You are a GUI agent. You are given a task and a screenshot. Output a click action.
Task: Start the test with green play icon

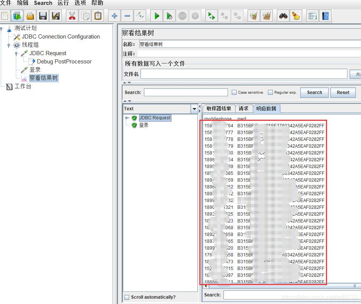[x=157, y=16]
